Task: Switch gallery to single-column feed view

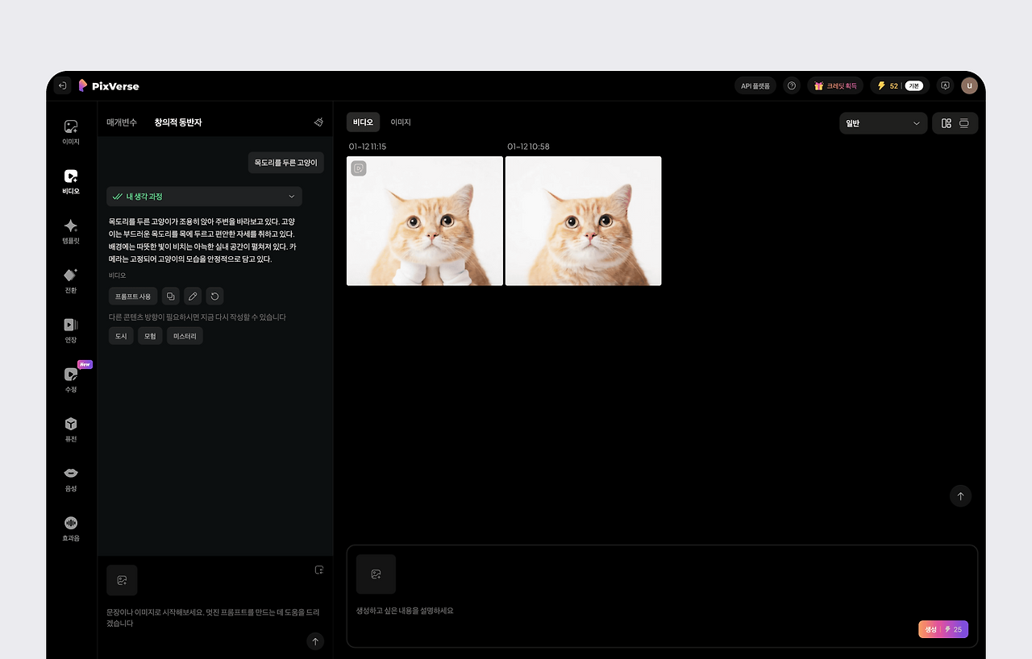Action: [x=964, y=122]
